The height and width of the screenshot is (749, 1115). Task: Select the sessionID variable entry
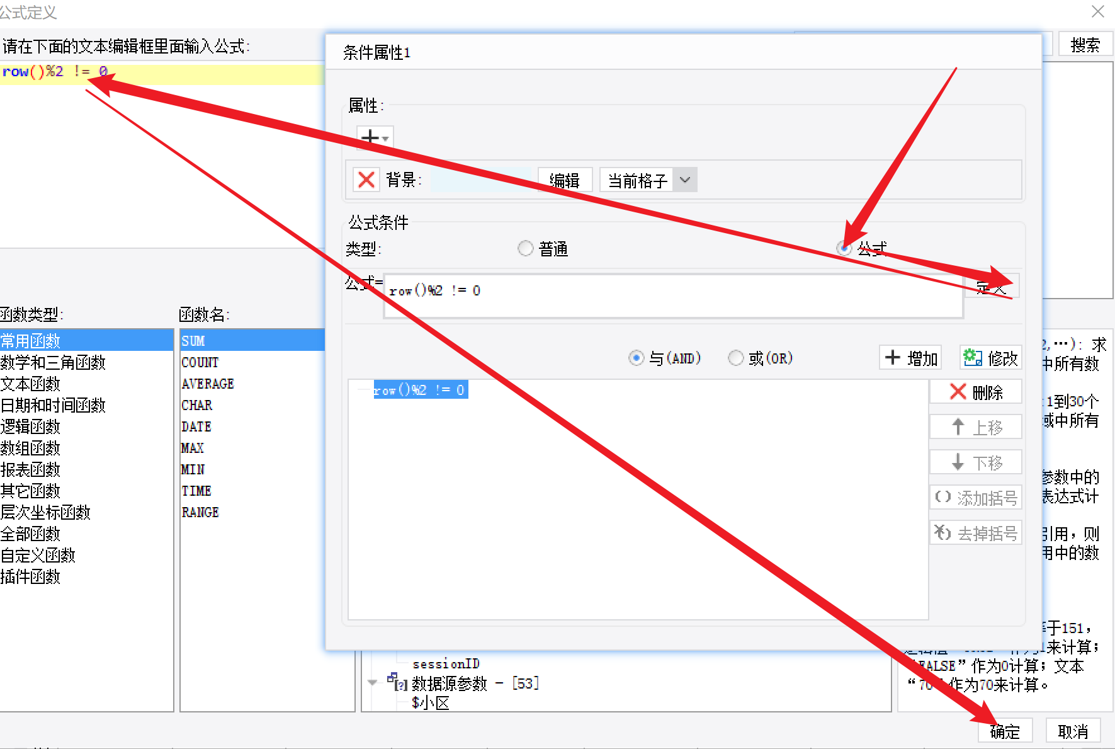446,663
